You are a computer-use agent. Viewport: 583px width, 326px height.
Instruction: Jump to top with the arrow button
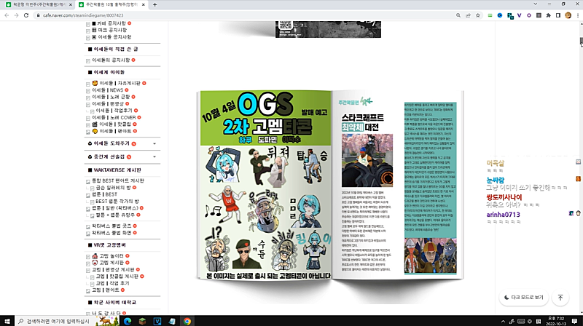(x=560, y=298)
